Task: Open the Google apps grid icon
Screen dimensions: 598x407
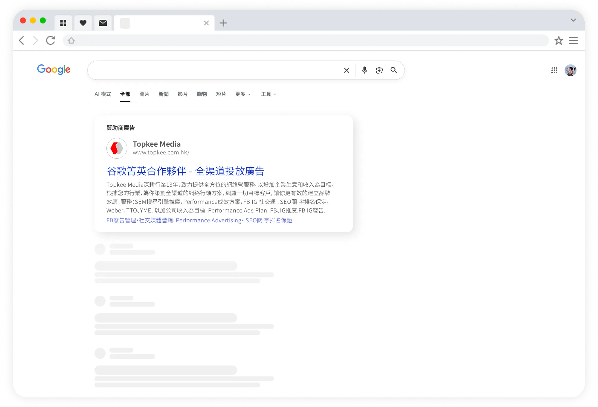Action: click(x=554, y=70)
